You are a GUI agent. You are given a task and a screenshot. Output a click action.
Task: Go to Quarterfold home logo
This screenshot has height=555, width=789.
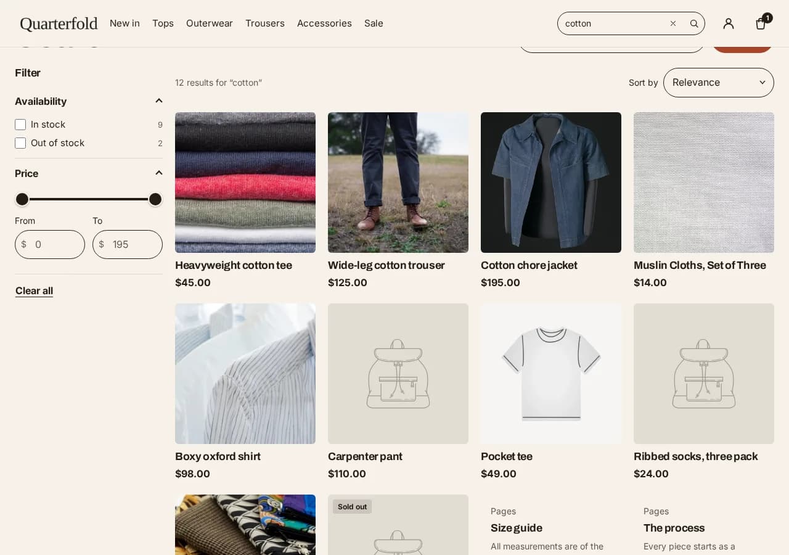pyautogui.click(x=59, y=23)
